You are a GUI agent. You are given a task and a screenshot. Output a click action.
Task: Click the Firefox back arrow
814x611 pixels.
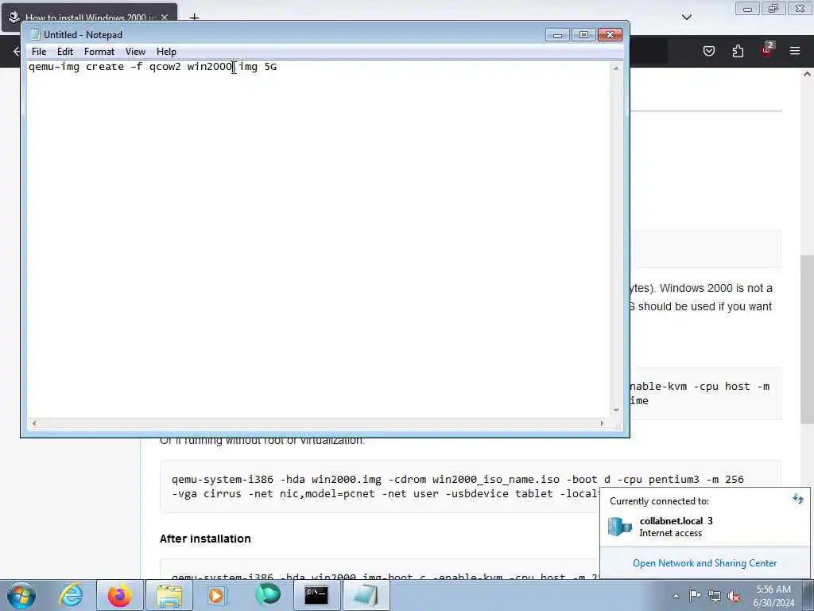[x=16, y=51]
